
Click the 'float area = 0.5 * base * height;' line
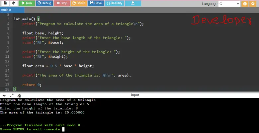pyautogui.click(x=58, y=66)
